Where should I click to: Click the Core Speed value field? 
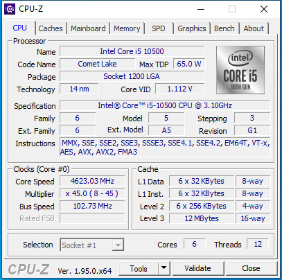(x=92, y=181)
